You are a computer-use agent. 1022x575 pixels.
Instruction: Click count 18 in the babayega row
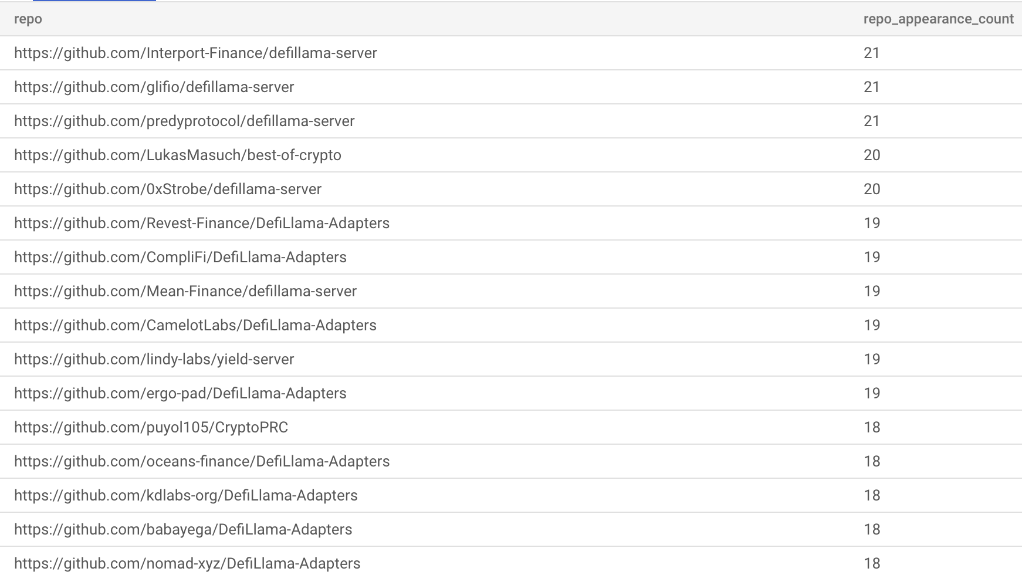pyautogui.click(x=872, y=530)
